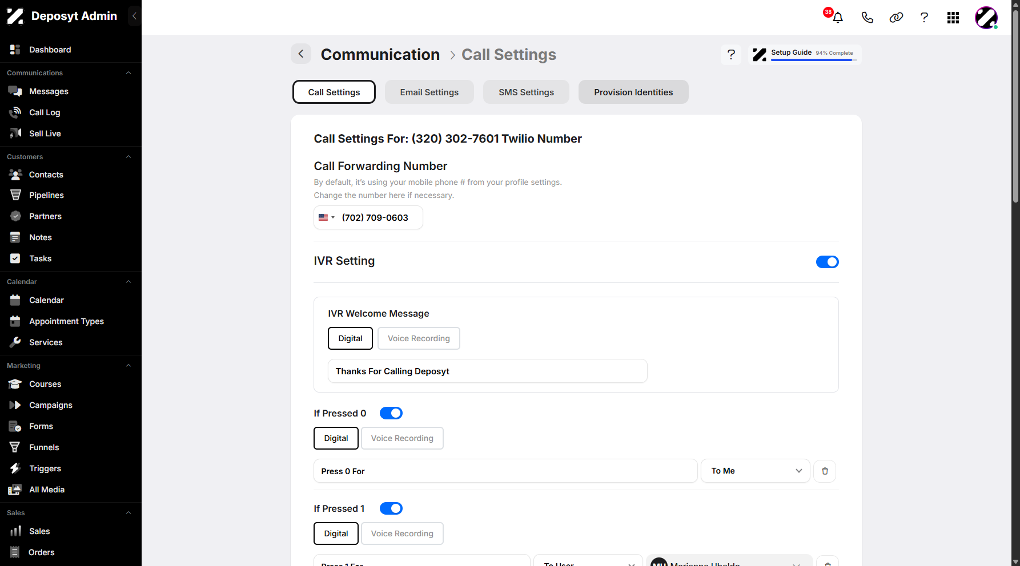Collapse sidebar using arrow beside Deposyt Admin
The width and height of the screenshot is (1020, 566).
coord(134,16)
